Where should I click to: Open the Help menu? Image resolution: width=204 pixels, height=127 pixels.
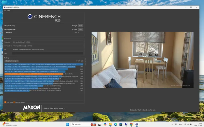pyautogui.click(x=9, y=10)
